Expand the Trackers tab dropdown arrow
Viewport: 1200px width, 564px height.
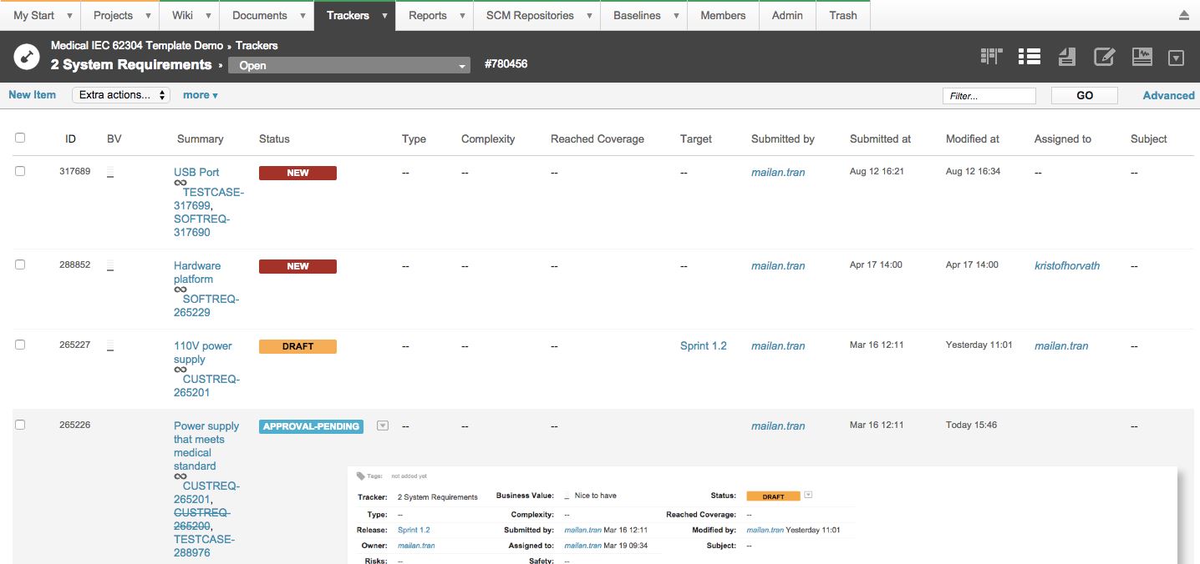point(384,16)
